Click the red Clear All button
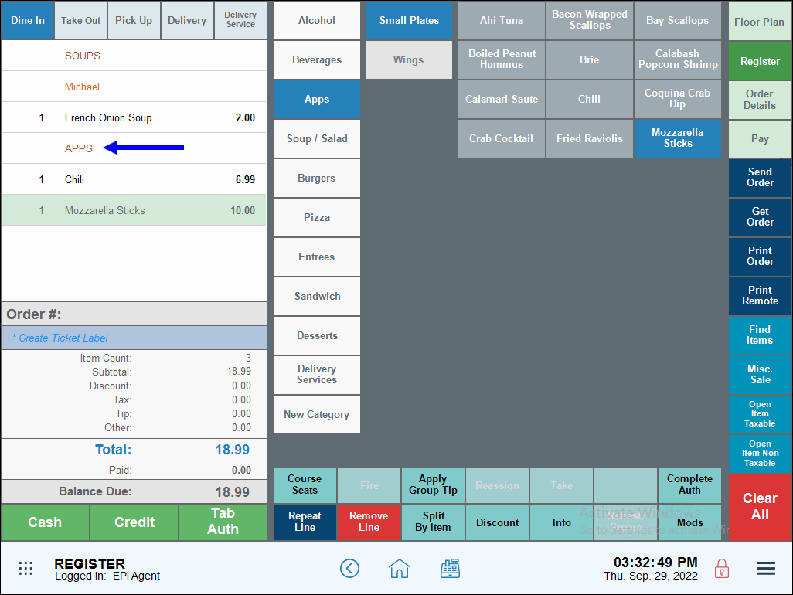This screenshot has width=793, height=595. (760, 507)
